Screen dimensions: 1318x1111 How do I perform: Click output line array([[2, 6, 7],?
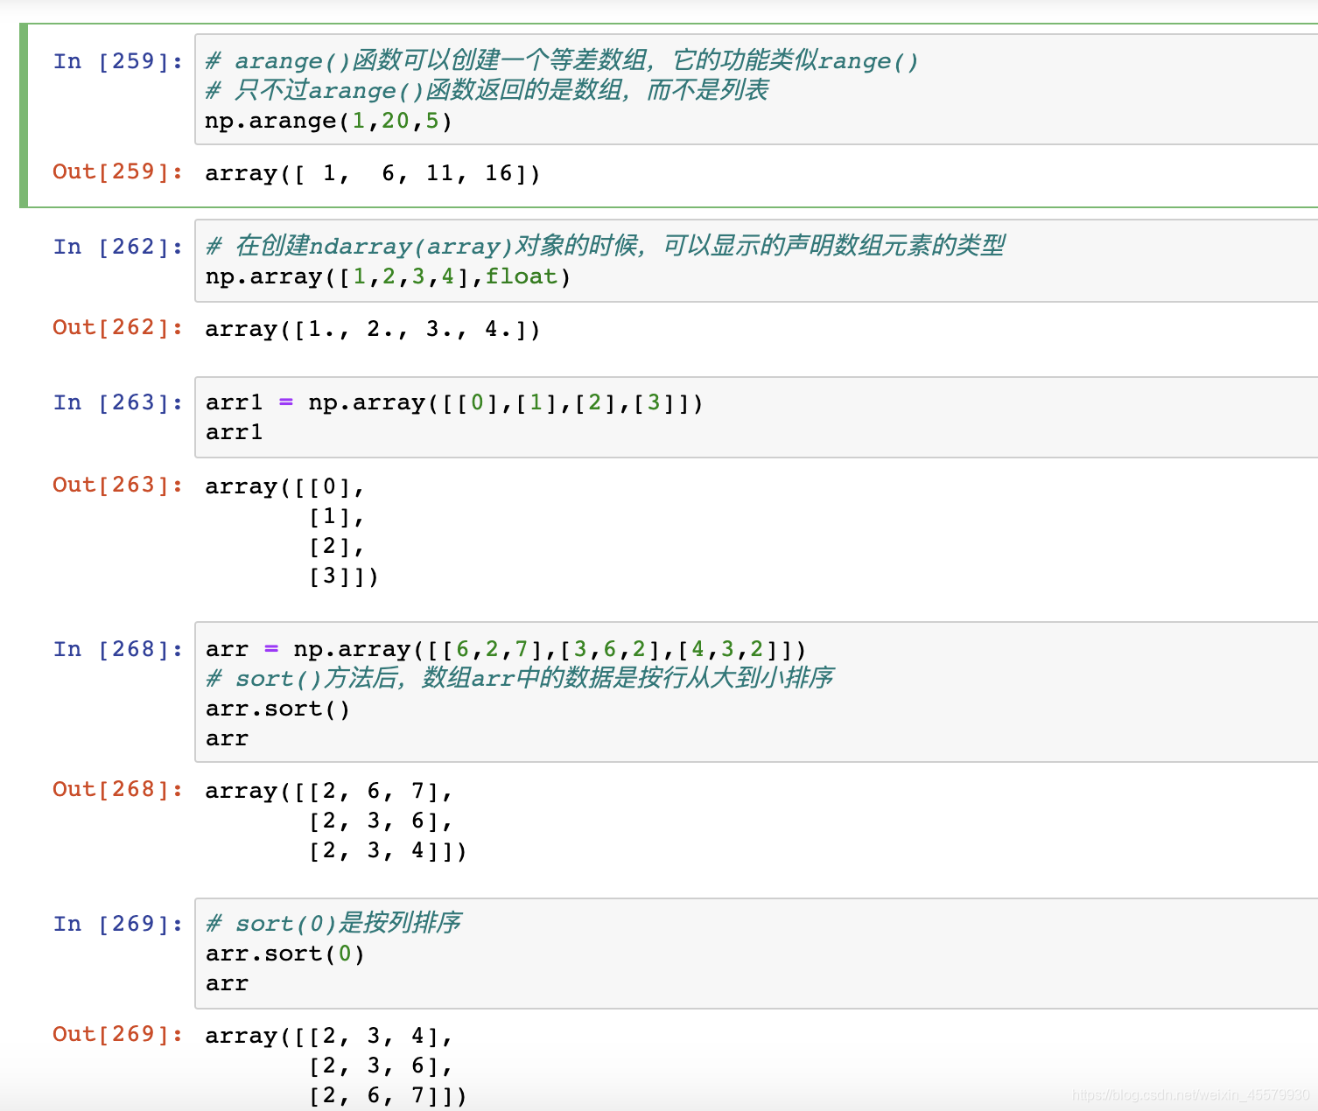(x=329, y=791)
